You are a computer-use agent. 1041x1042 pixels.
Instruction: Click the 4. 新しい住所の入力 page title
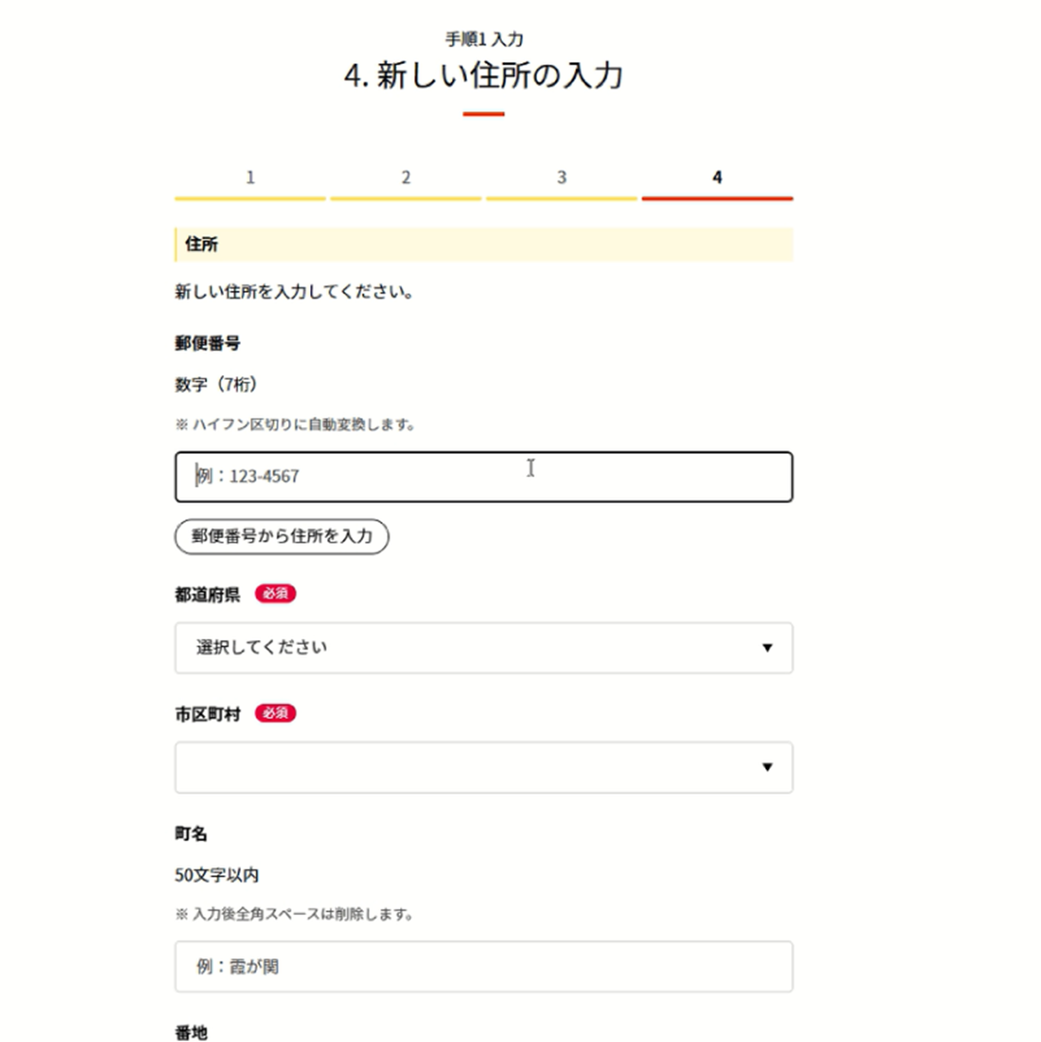[483, 75]
